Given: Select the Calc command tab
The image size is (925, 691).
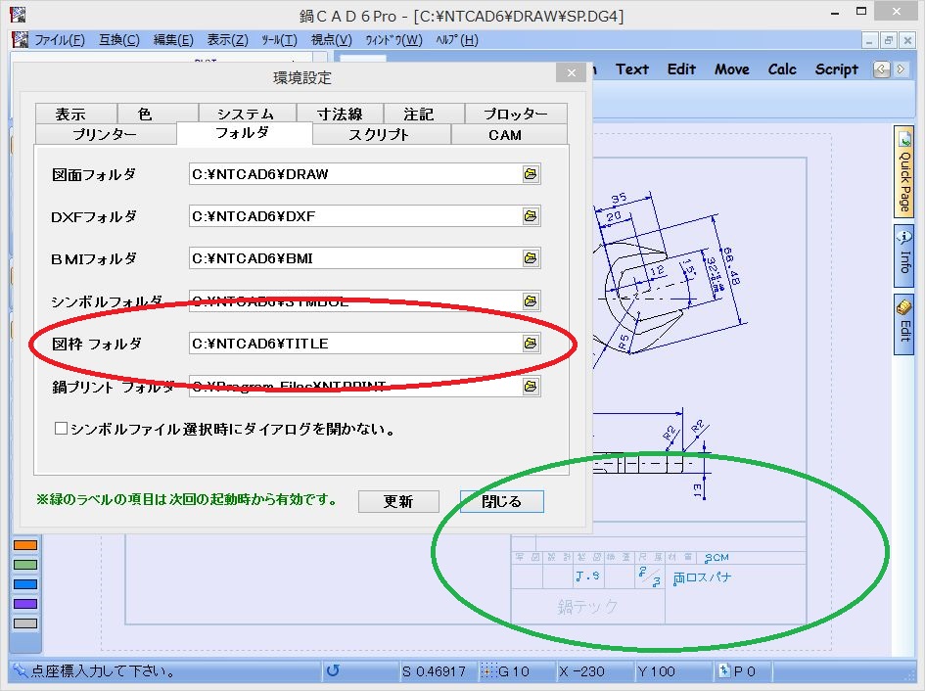Looking at the screenshot, I should coord(782,69).
